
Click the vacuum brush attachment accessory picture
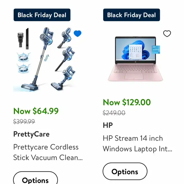click(20, 40)
